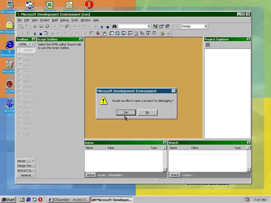This screenshot has height=203, width=271.
Task: Click the Task List clipboard toolbar icon
Action: click(x=174, y=26)
